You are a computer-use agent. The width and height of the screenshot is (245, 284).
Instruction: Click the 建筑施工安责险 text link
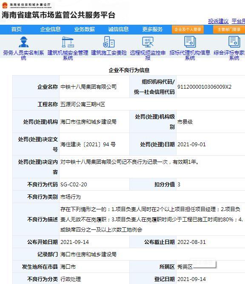[109, 53]
